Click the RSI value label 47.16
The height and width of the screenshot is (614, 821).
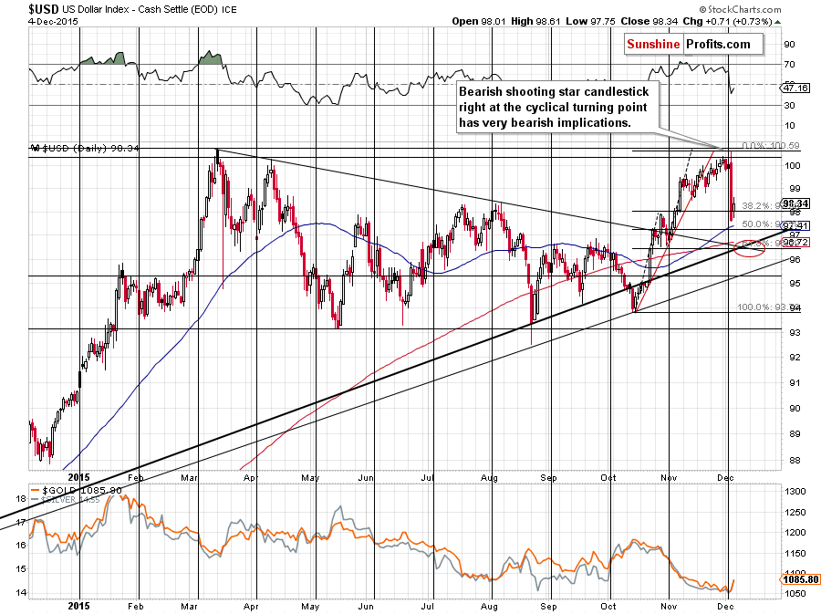(795, 88)
